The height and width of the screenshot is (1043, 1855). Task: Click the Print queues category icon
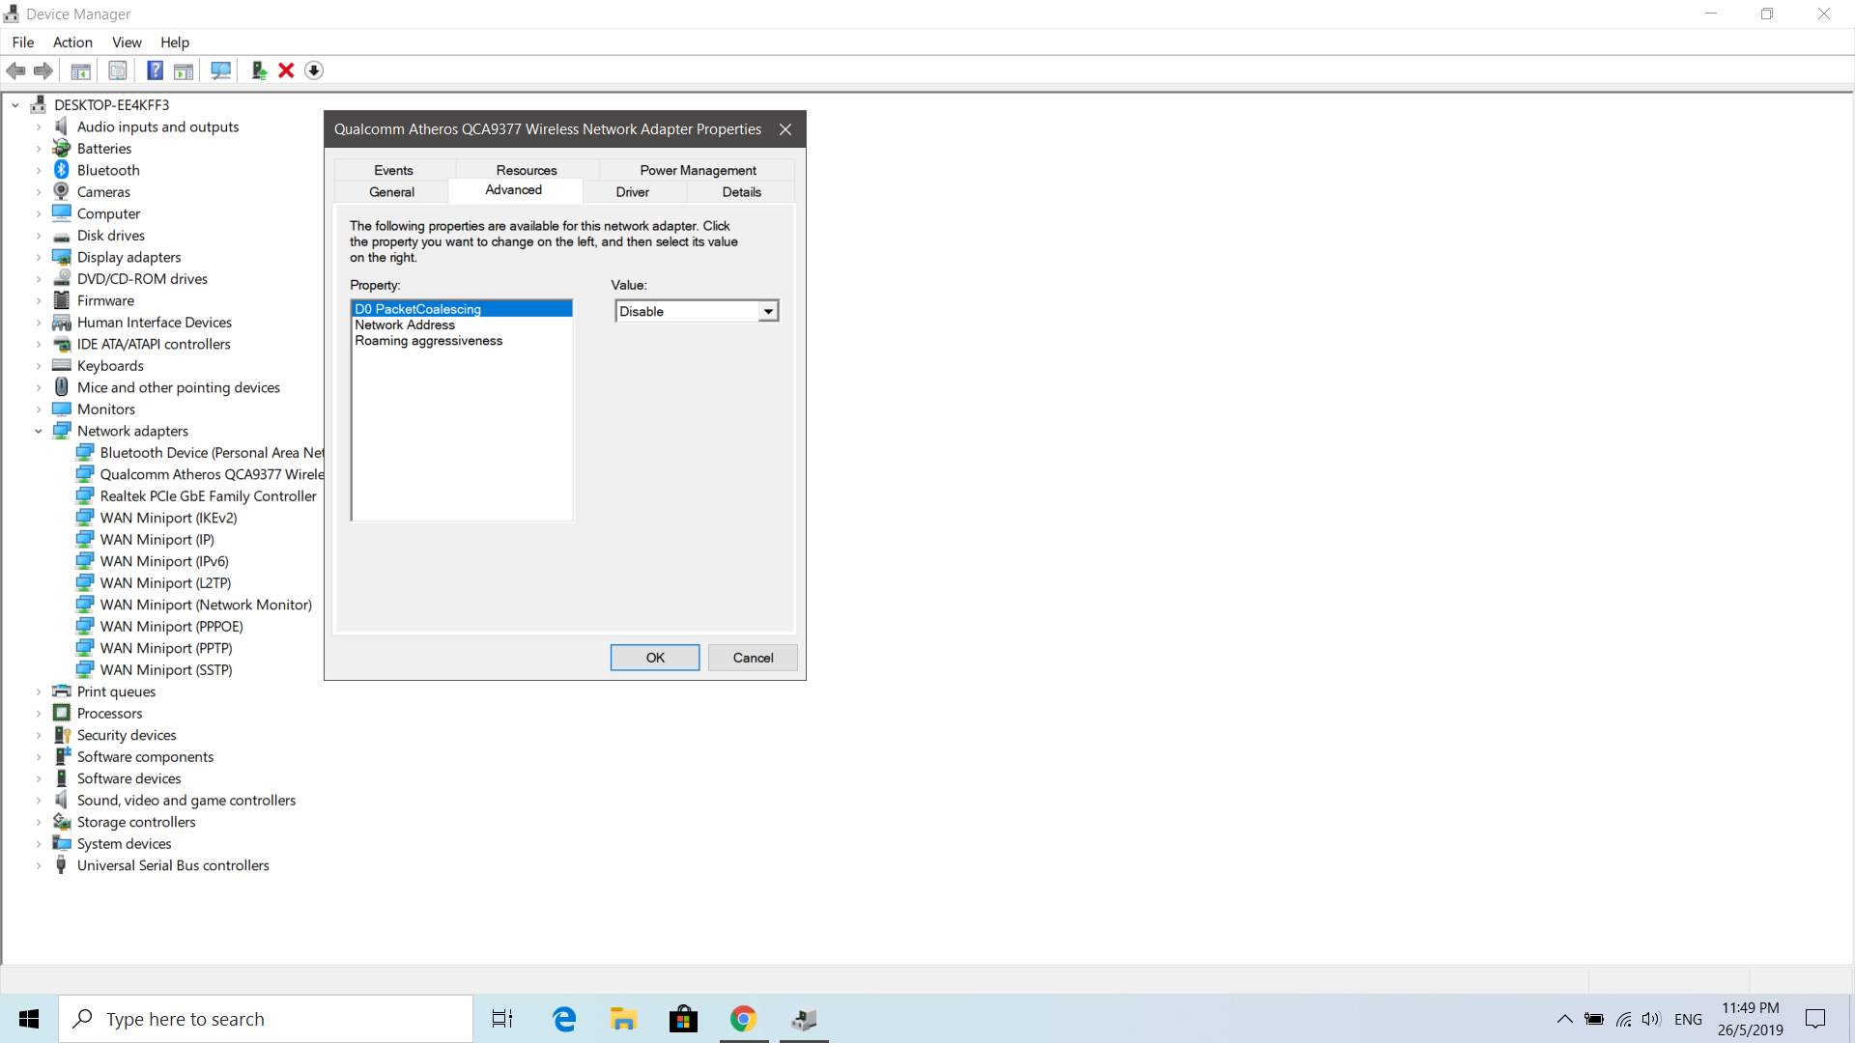click(x=62, y=691)
